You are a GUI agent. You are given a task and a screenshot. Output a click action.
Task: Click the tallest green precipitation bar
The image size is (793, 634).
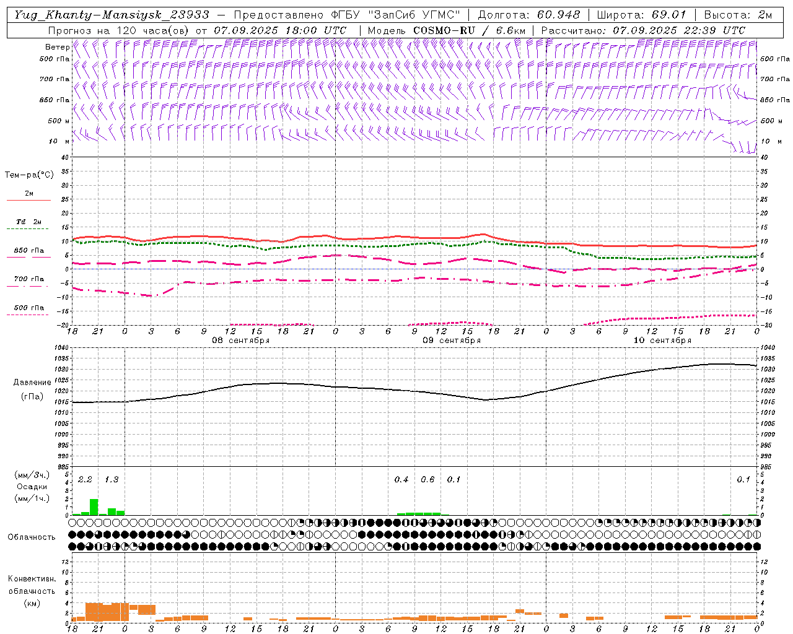point(94,507)
